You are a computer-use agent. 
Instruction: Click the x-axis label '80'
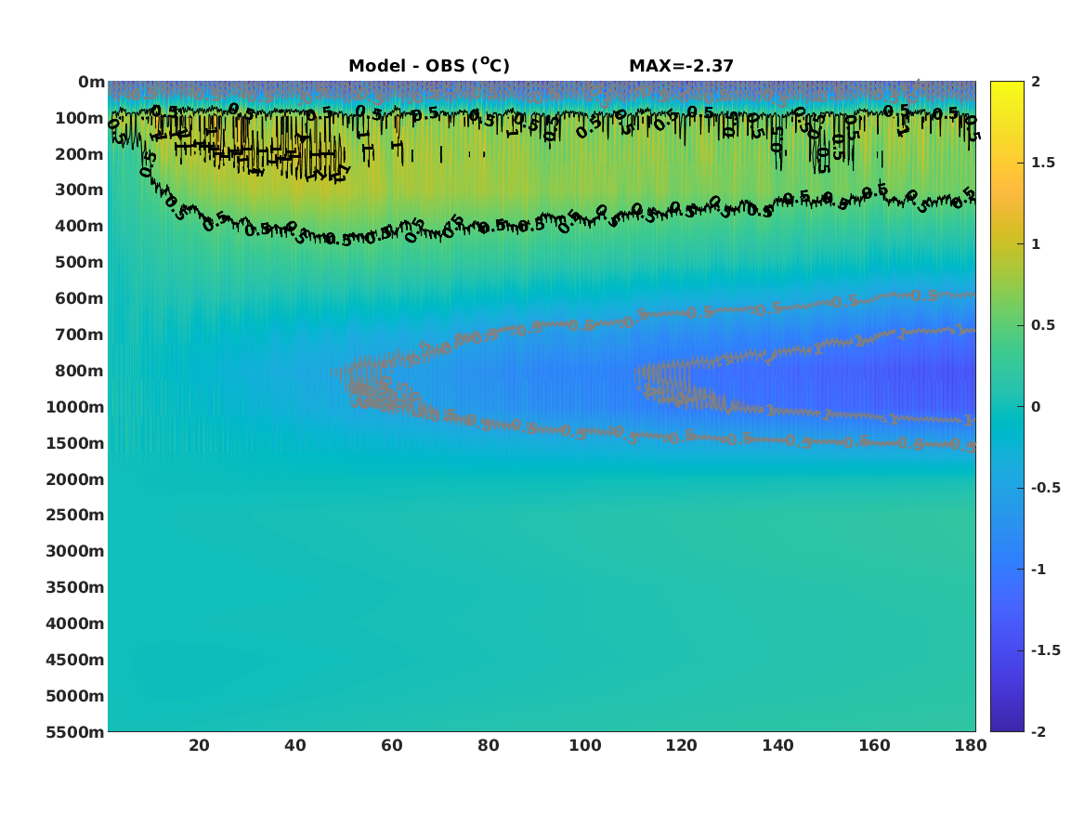coord(489,745)
